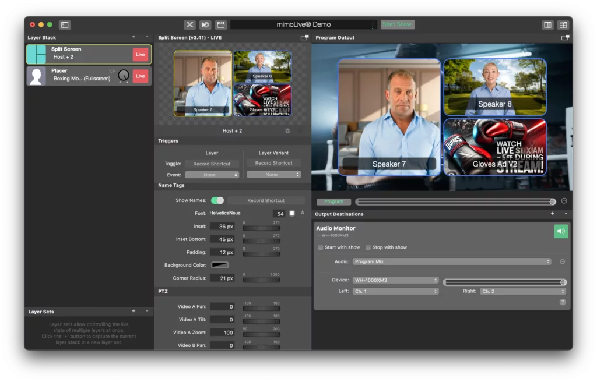Click Show Names Record Shortcut button

(266, 200)
